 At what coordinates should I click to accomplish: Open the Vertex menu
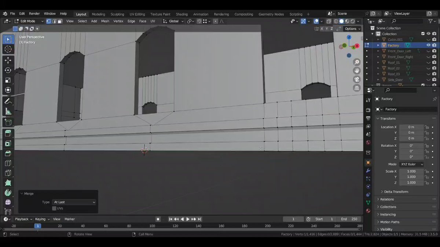pos(118,21)
